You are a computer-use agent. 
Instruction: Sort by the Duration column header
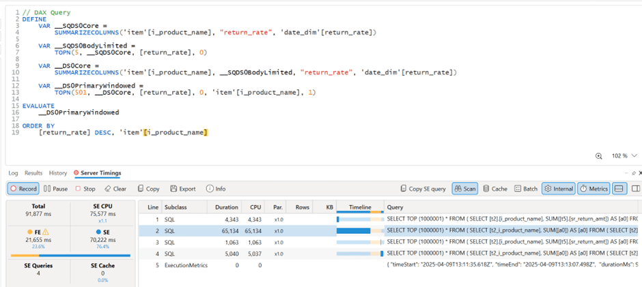click(x=226, y=207)
